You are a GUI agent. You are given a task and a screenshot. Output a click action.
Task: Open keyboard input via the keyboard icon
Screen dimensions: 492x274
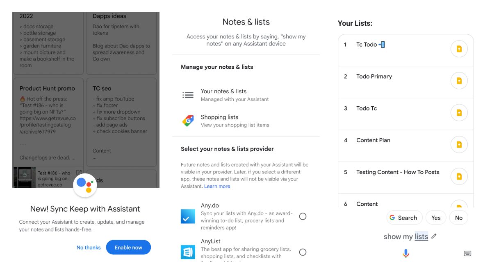tap(467, 254)
